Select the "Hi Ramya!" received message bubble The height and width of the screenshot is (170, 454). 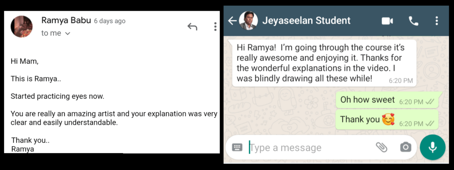point(322,63)
